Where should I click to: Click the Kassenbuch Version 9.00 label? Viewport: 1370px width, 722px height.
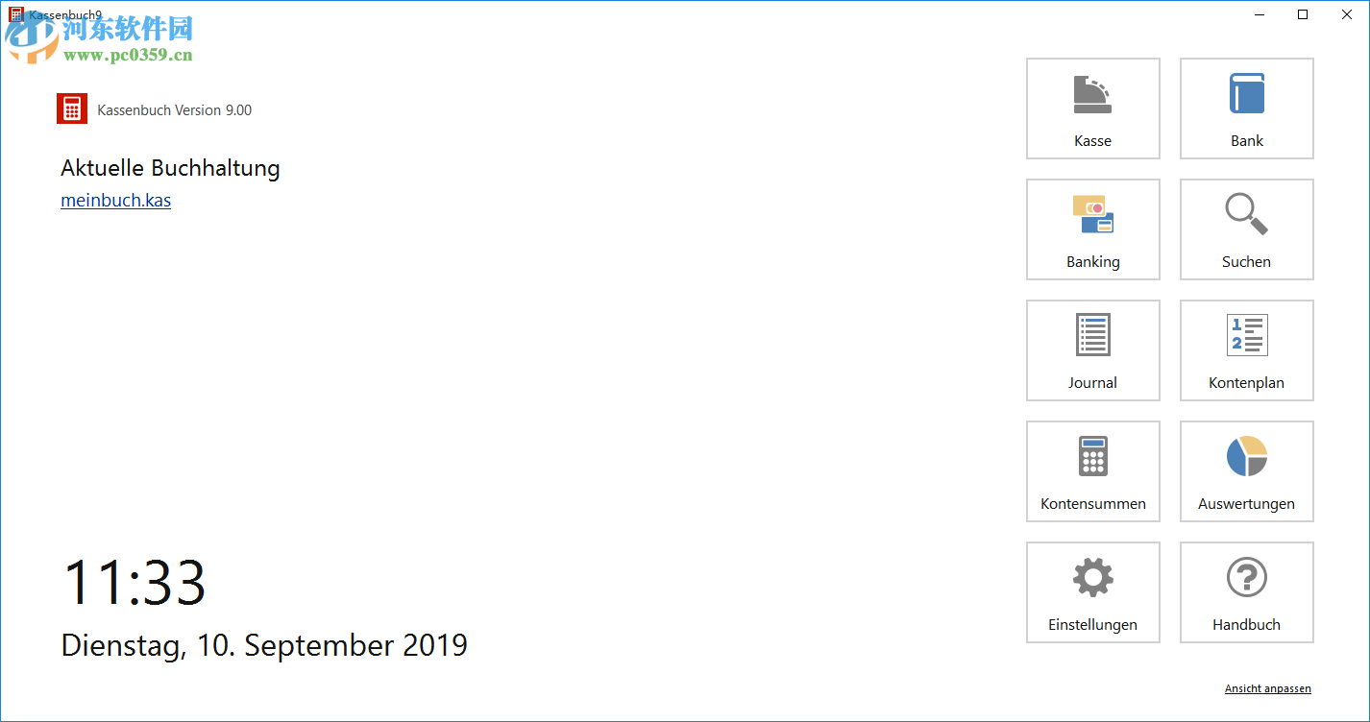pos(175,110)
